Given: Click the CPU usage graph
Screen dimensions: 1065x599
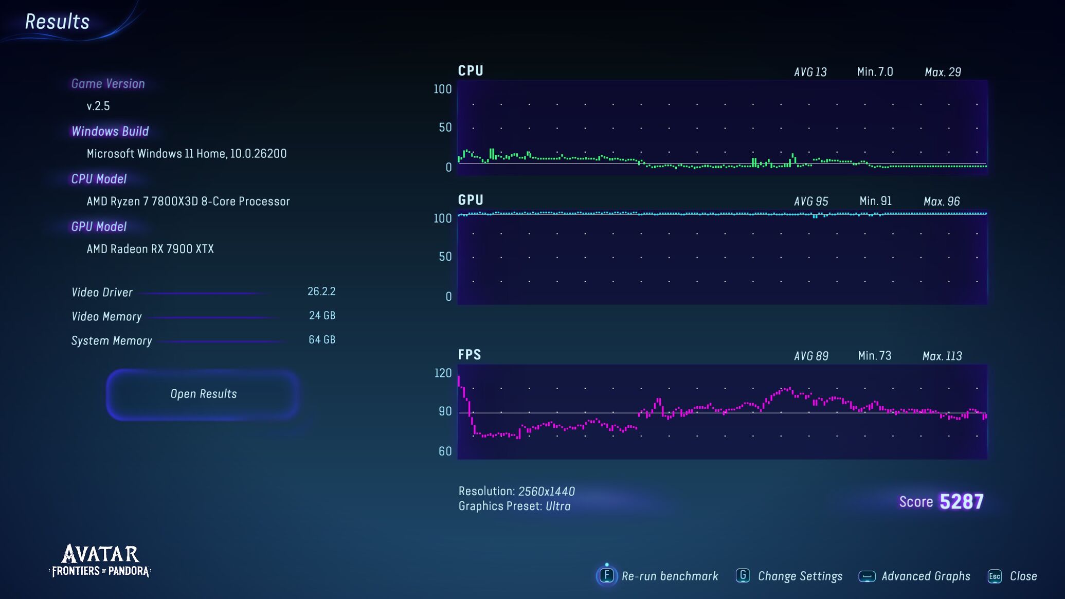Looking at the screenshot, I should [x=722, y=128].
